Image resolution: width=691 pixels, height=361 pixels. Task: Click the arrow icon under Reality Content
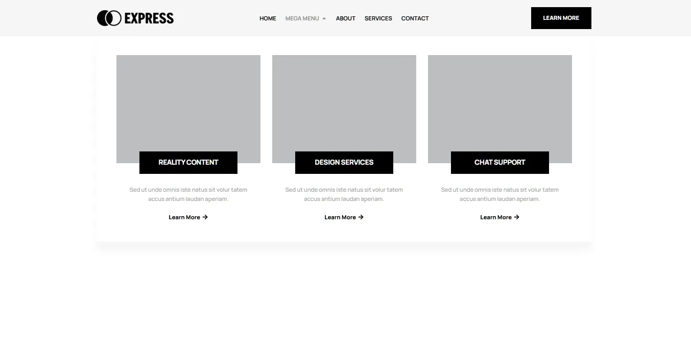tap(205, 217)
